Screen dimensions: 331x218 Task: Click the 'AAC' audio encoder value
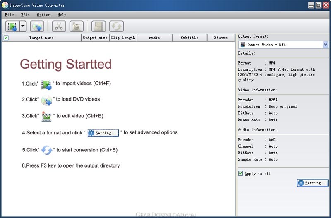(x=272, y=140)
